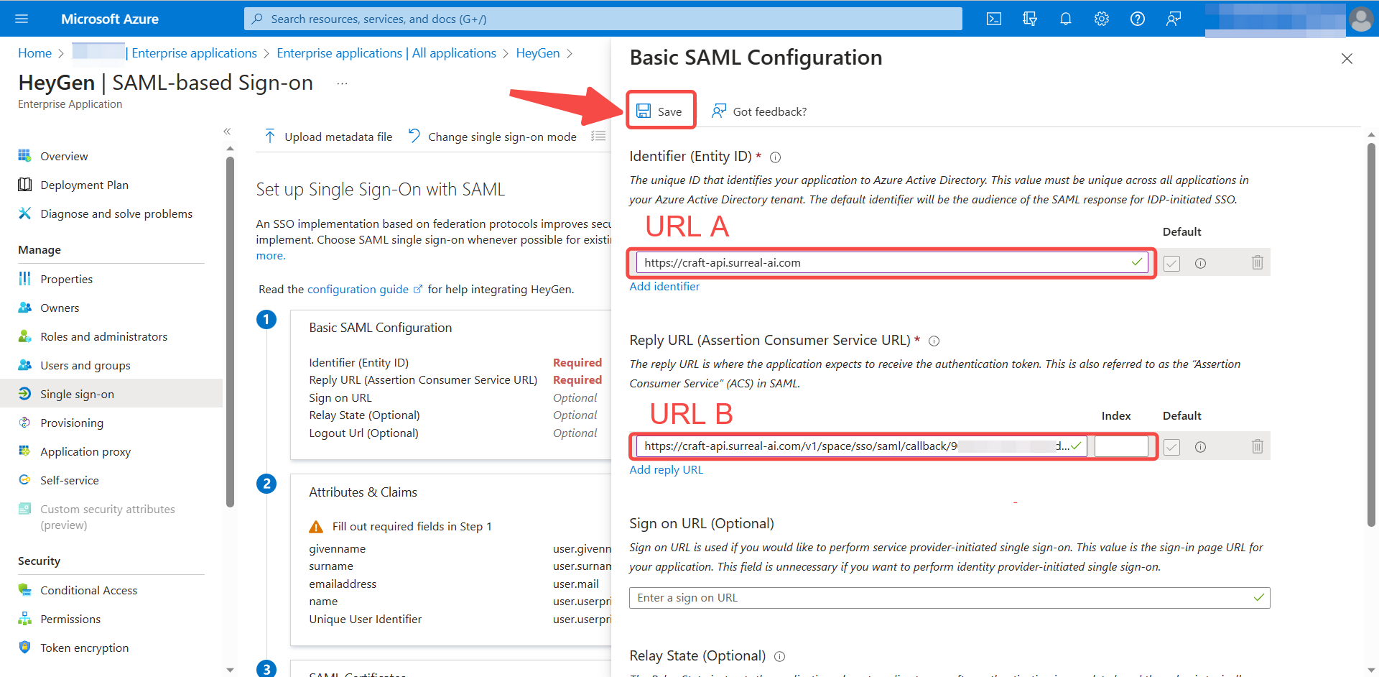
Task: Click the sidebar scroll-down arrow
Action: click(x=230, y=670)
